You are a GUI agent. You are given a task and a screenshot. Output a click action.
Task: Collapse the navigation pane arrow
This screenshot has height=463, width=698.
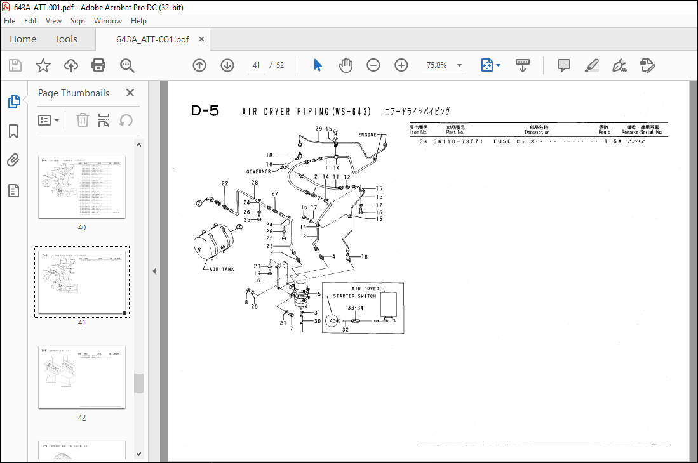click(154, 271)
